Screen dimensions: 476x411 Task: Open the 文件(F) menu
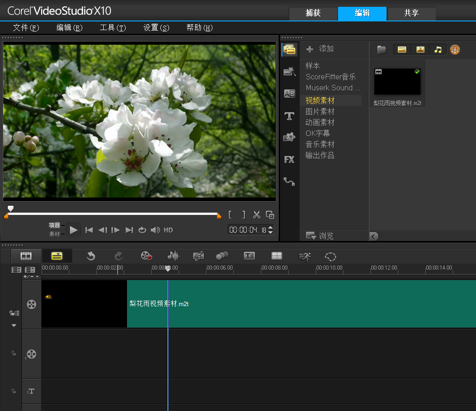[x=26, y=28]
